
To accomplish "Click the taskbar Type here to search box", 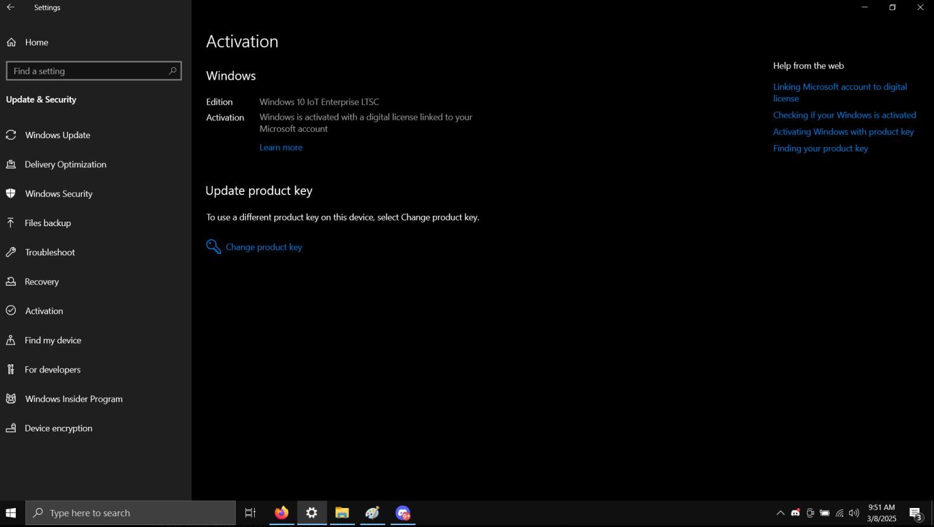I will (131, 513).
